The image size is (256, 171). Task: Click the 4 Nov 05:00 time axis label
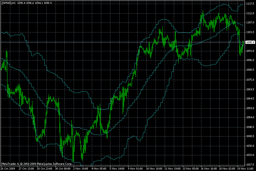point(100,168)
